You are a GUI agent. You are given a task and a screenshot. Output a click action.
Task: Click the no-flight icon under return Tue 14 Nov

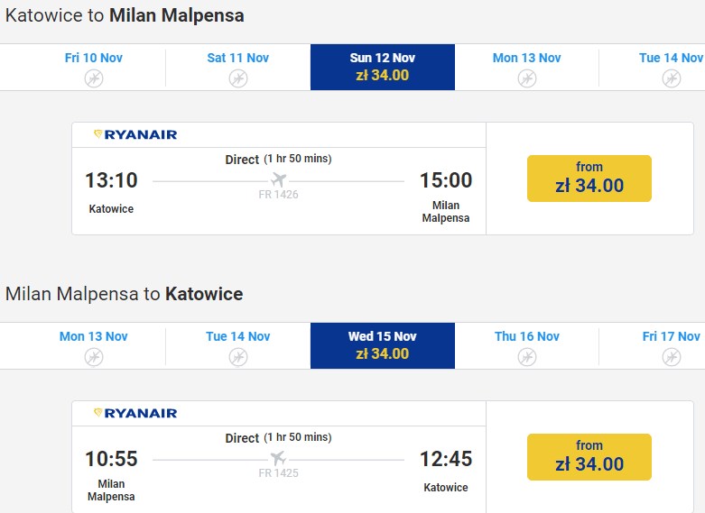click(x=238, y=357)
